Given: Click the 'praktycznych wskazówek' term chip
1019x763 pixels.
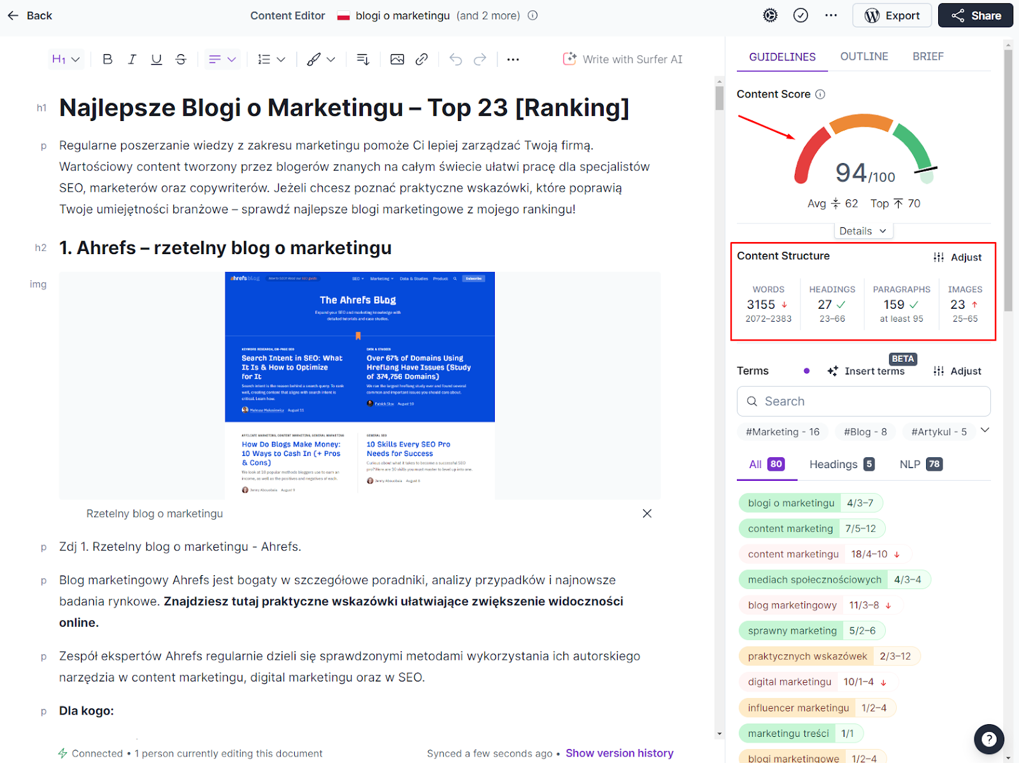Looking at the screenshot, I should 830,656.
